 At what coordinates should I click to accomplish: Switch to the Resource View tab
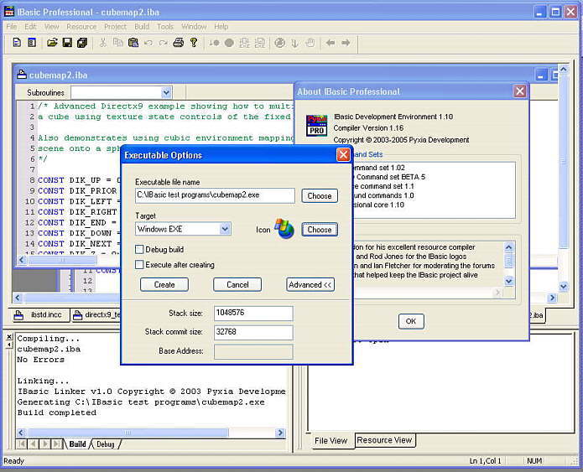(x=384, y=440)
